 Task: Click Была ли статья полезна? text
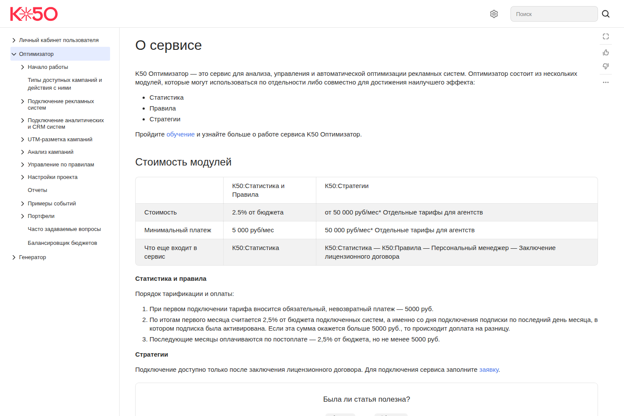point(367,400)
